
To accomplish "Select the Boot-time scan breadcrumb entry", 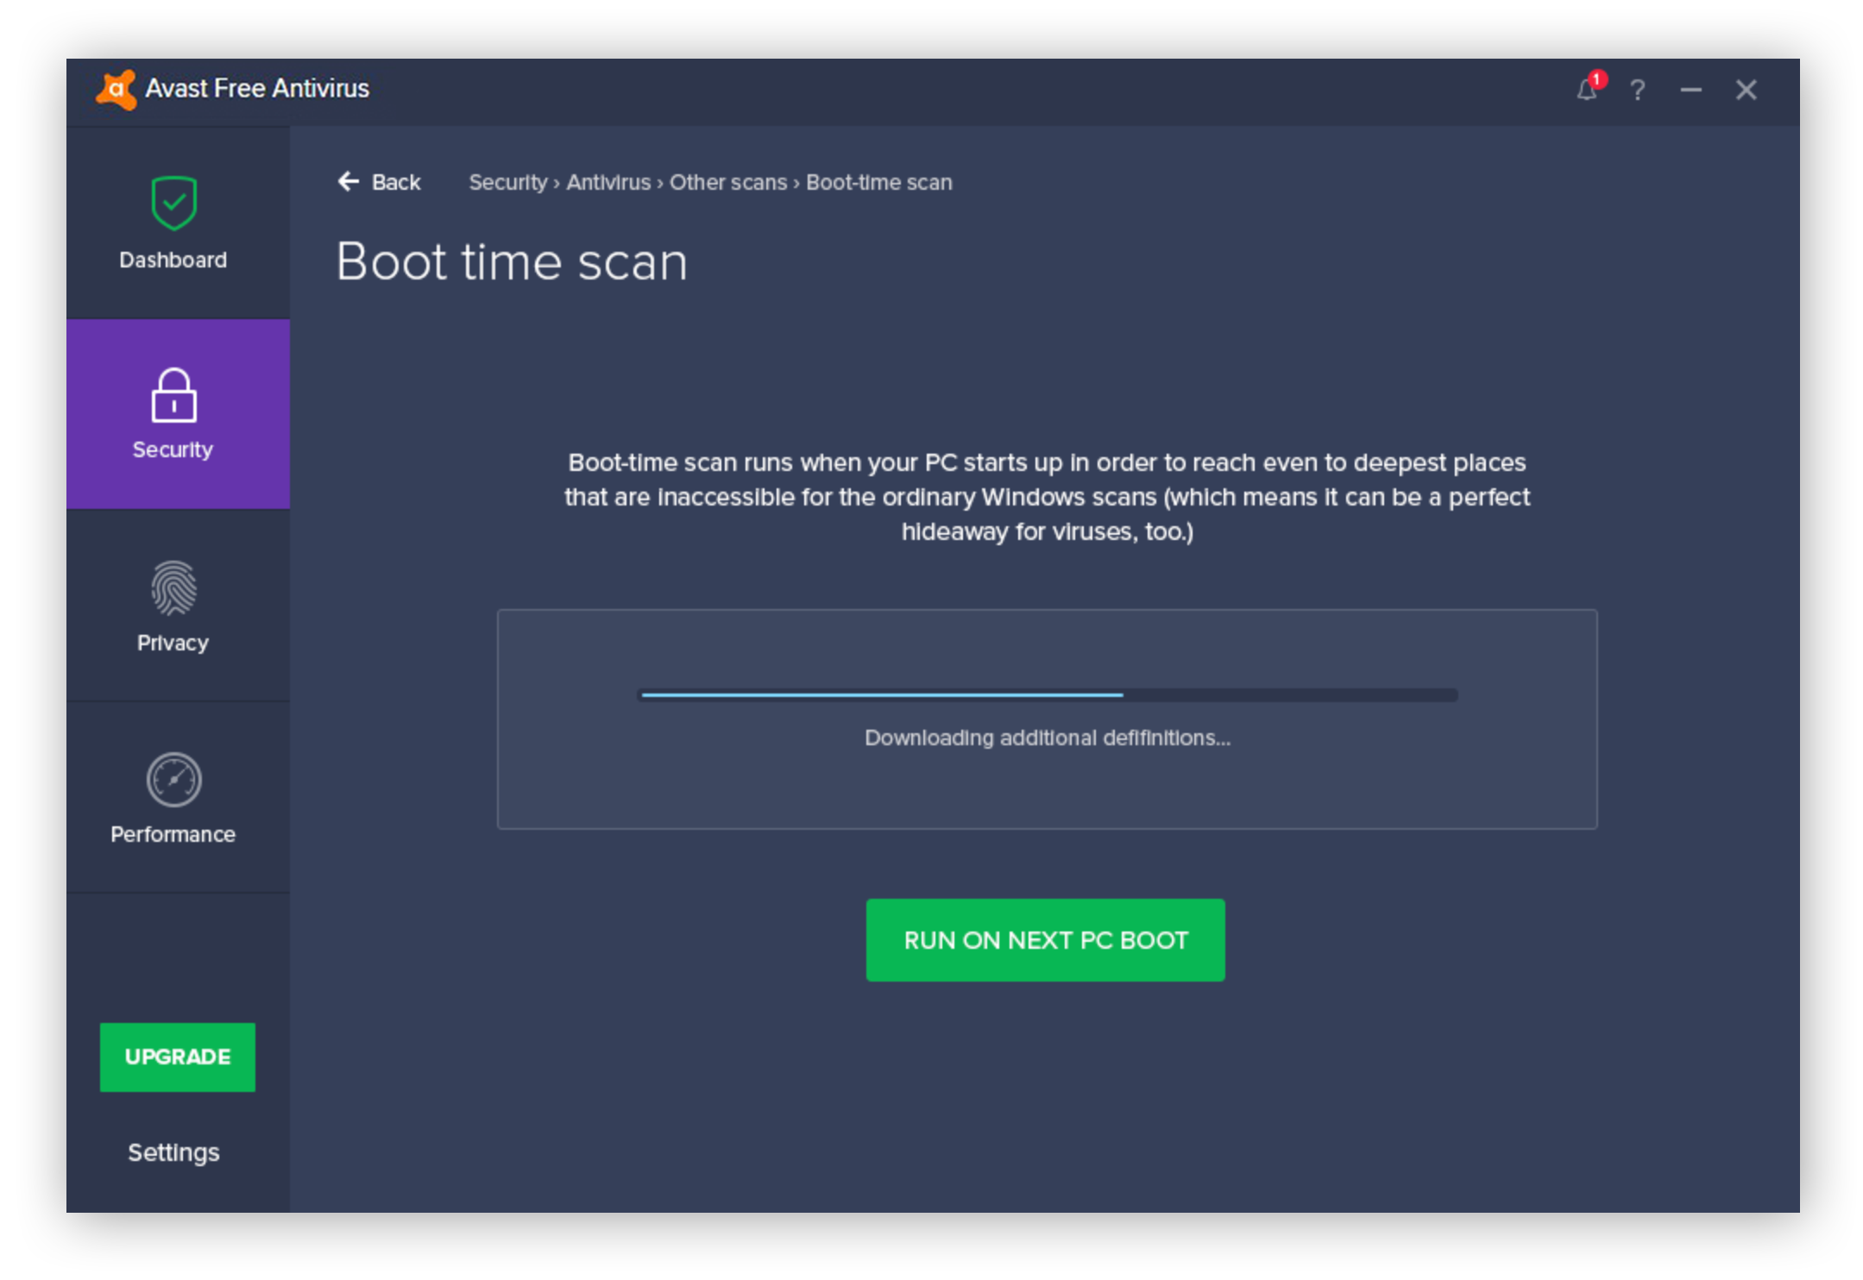I will click(878, 182).
